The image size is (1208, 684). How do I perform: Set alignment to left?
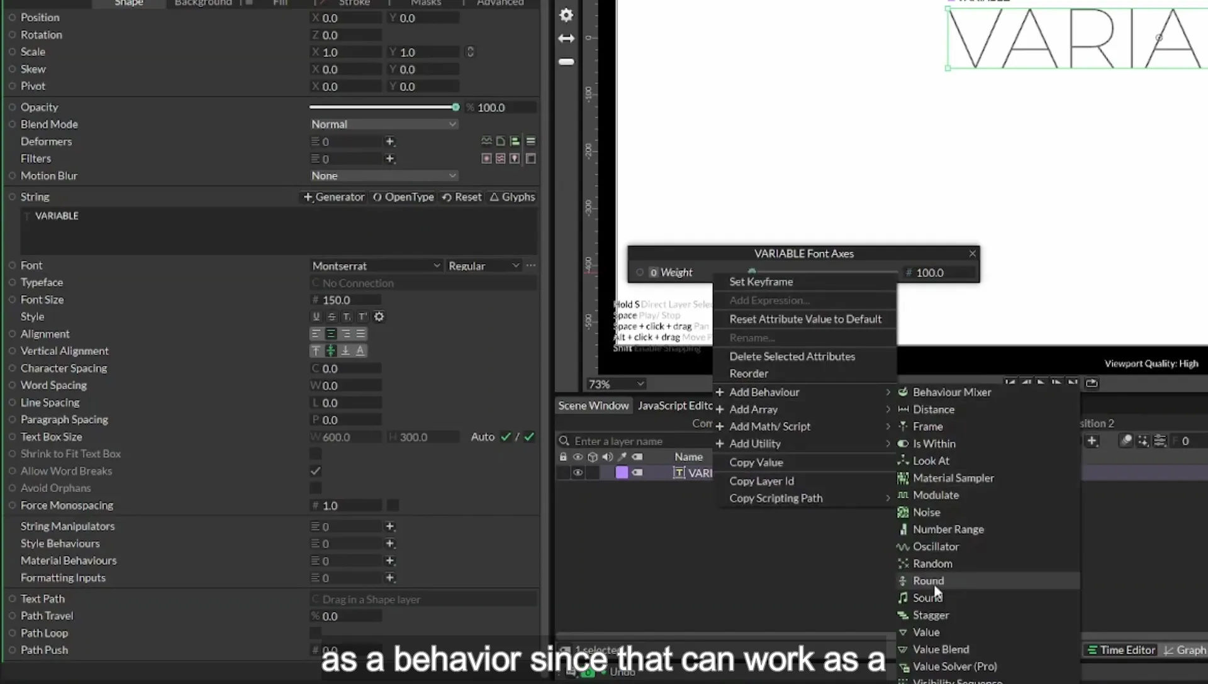(x=316, y=334)
